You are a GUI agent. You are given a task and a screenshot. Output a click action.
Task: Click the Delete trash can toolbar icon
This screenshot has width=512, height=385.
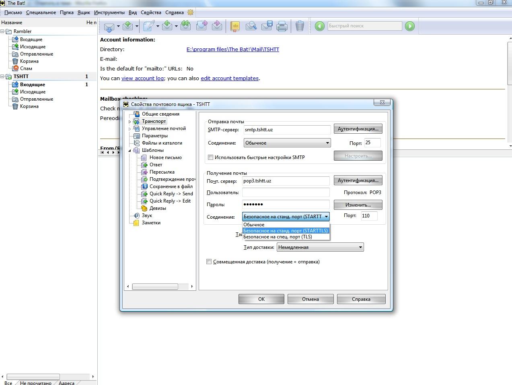[300, 26]
